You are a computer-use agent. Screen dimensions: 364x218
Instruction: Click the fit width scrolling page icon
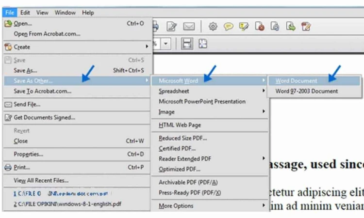[187, 44]
